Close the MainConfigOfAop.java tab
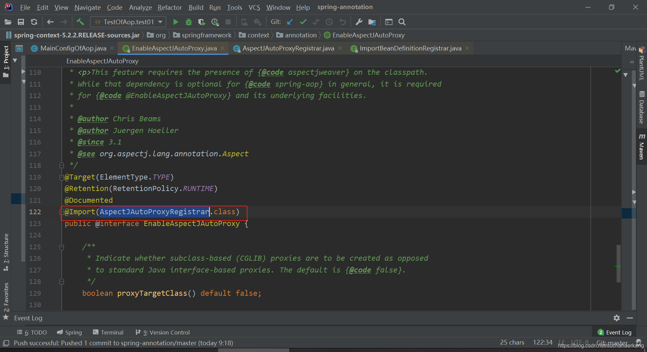This screenshot has width=647, height=352. click(112, 48)
